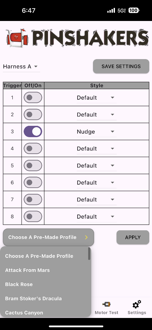Open trigger 3 Nudge style dropdown

[x=96, y=132]
